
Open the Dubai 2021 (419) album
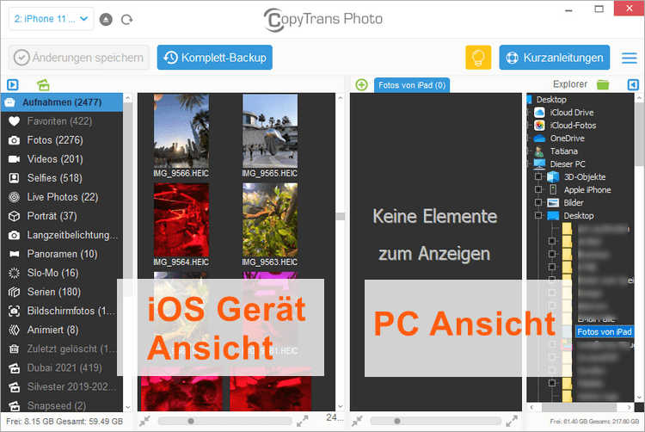pos(62,367)
